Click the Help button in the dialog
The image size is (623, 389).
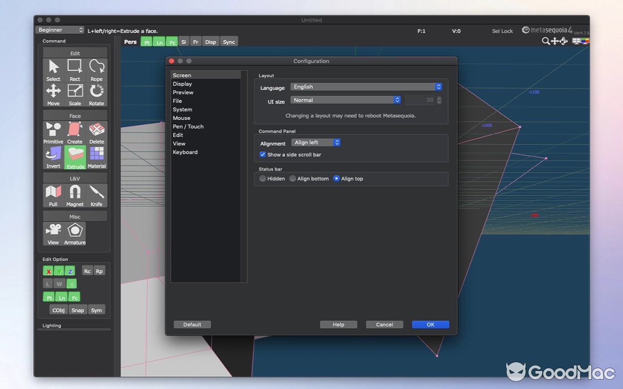point(338,324)
